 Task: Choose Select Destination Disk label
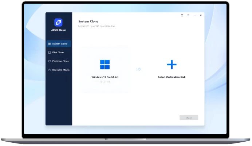click(x=172, y=77)
